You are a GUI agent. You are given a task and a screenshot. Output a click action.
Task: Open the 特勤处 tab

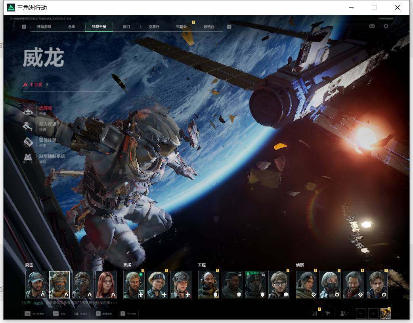tap(182, 27)
